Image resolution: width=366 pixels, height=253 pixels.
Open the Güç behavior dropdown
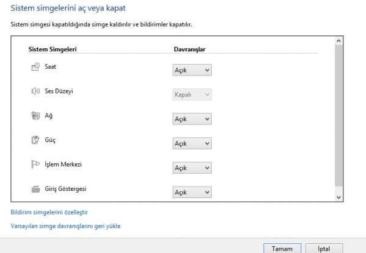pyautogui.click(x=192, y=143)
